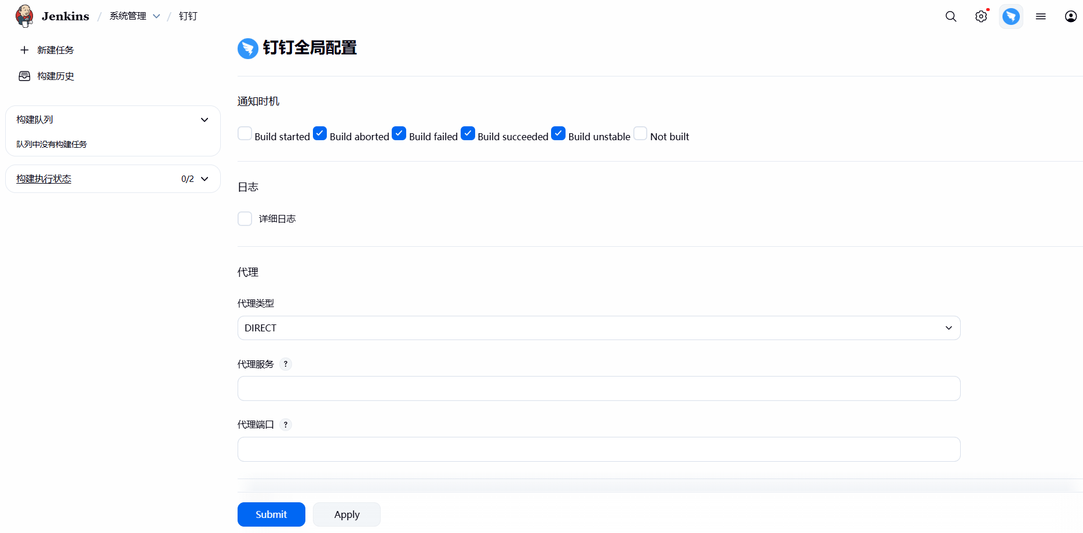
Task: Open the user account icon
Action: click(x=1071, y=16)
